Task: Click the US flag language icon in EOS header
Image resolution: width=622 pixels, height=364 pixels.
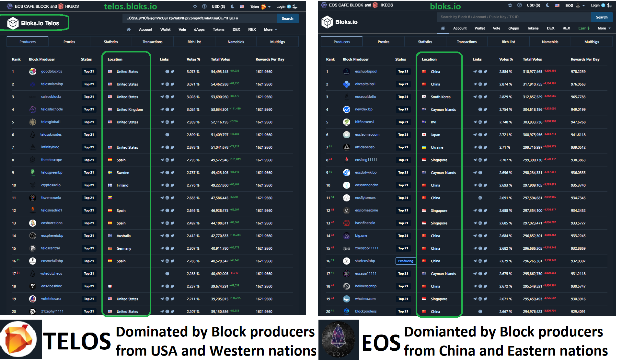Action: [x=557, y=5]
